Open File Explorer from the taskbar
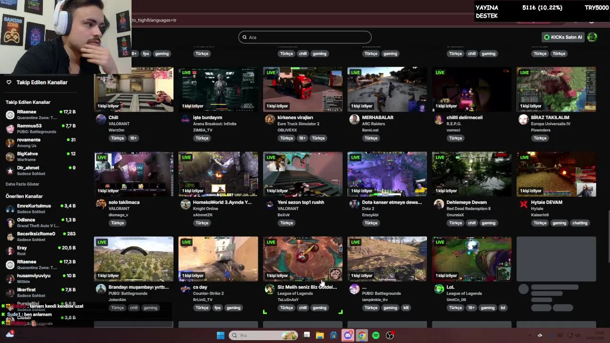 point(320,335)
